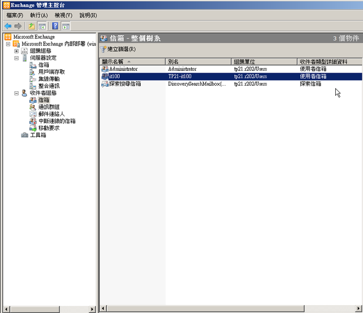The height and width of the screenshot is (313, 363).
Task: Click the 探索搜尋信箱 row icon
Action: (105, 84)
